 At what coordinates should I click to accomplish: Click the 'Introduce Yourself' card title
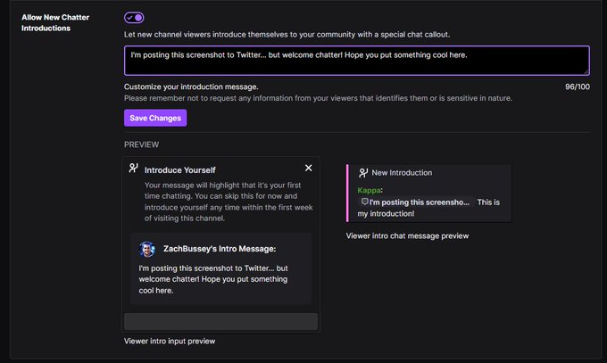click(x=180, y=170)
